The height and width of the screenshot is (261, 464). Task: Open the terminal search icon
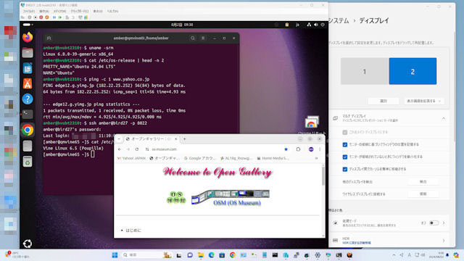[193, 38]
